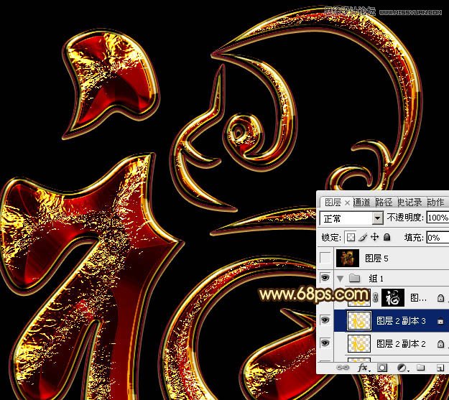Collapse the 组 1 group triangle
Viewport: 449px width, 400px height.
click(341, 278)
